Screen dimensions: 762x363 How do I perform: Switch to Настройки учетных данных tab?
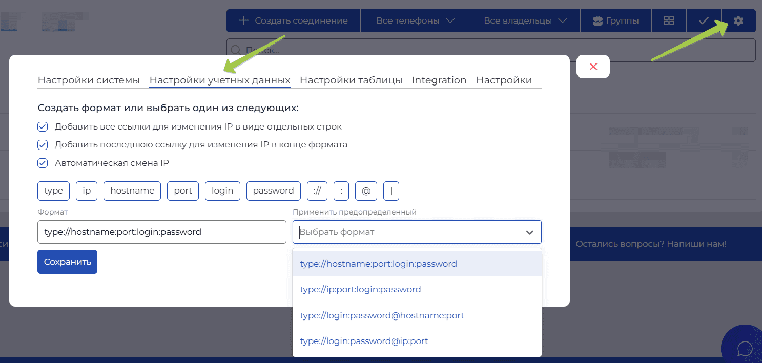(220, 80)
